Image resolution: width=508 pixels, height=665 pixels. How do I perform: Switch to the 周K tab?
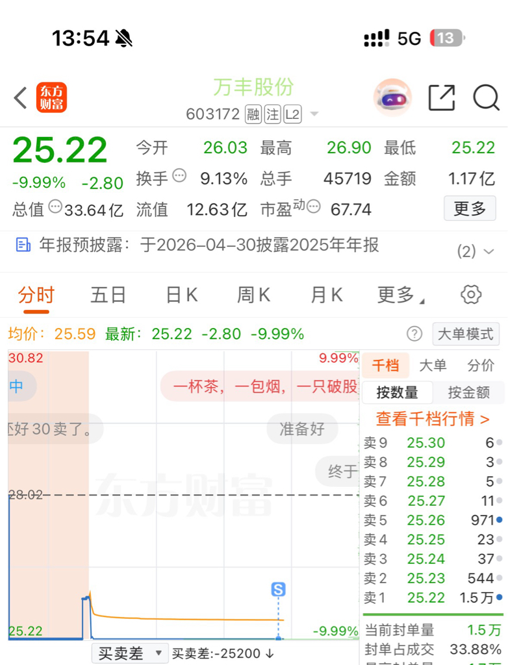(253, 295)
